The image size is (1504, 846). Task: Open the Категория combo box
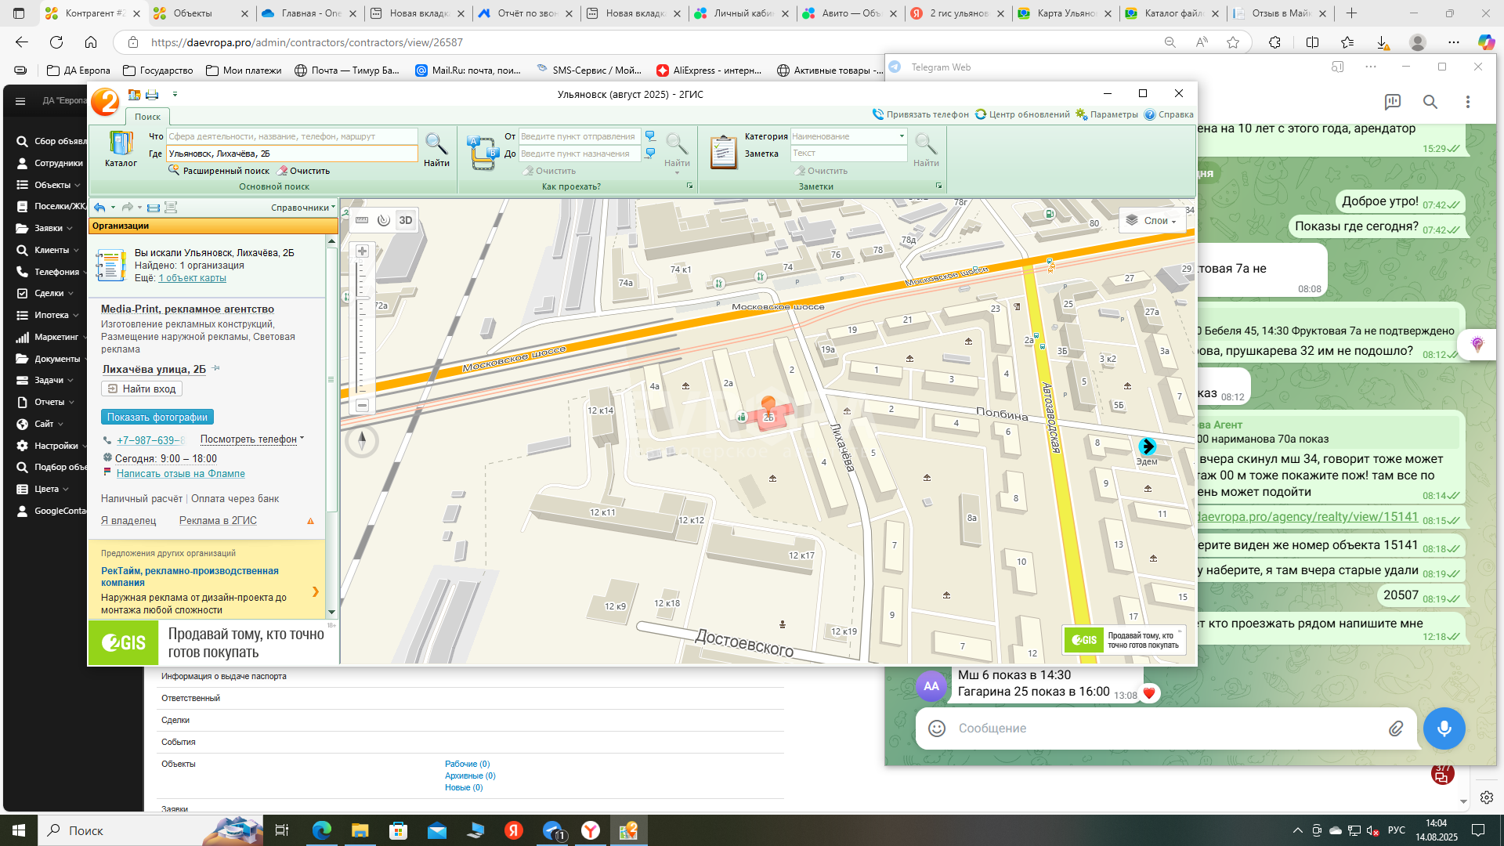click(x=902, y=136)
